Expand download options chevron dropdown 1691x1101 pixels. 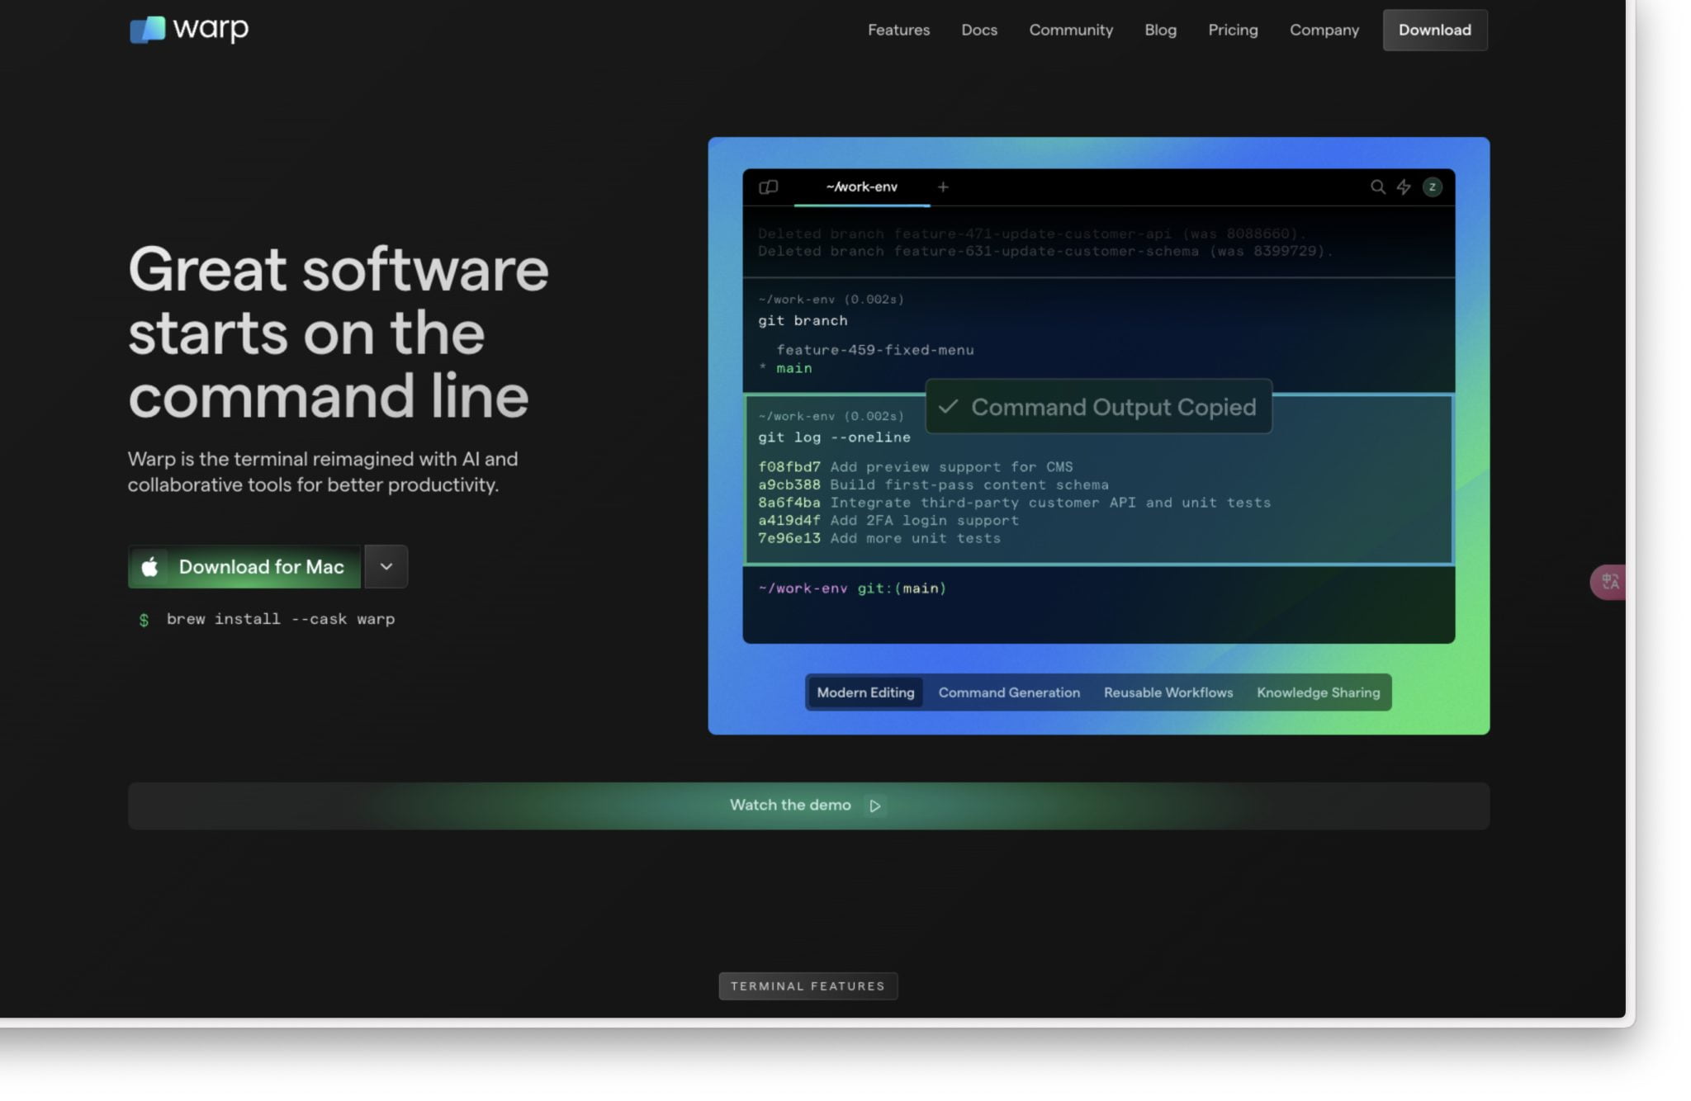click(x=386, y=567)
